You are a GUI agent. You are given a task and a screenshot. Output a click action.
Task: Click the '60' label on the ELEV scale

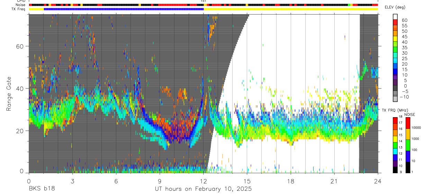(404, 20)
